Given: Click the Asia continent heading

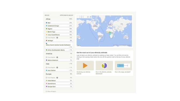Looking at the screenshot, I should click(x=47, y=64).
